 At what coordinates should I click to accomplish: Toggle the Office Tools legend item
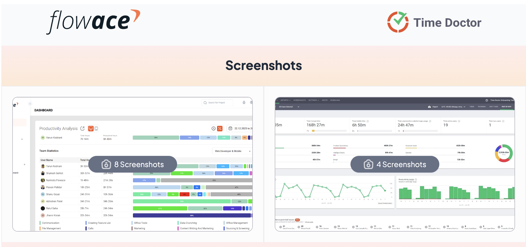coord(139,223)
